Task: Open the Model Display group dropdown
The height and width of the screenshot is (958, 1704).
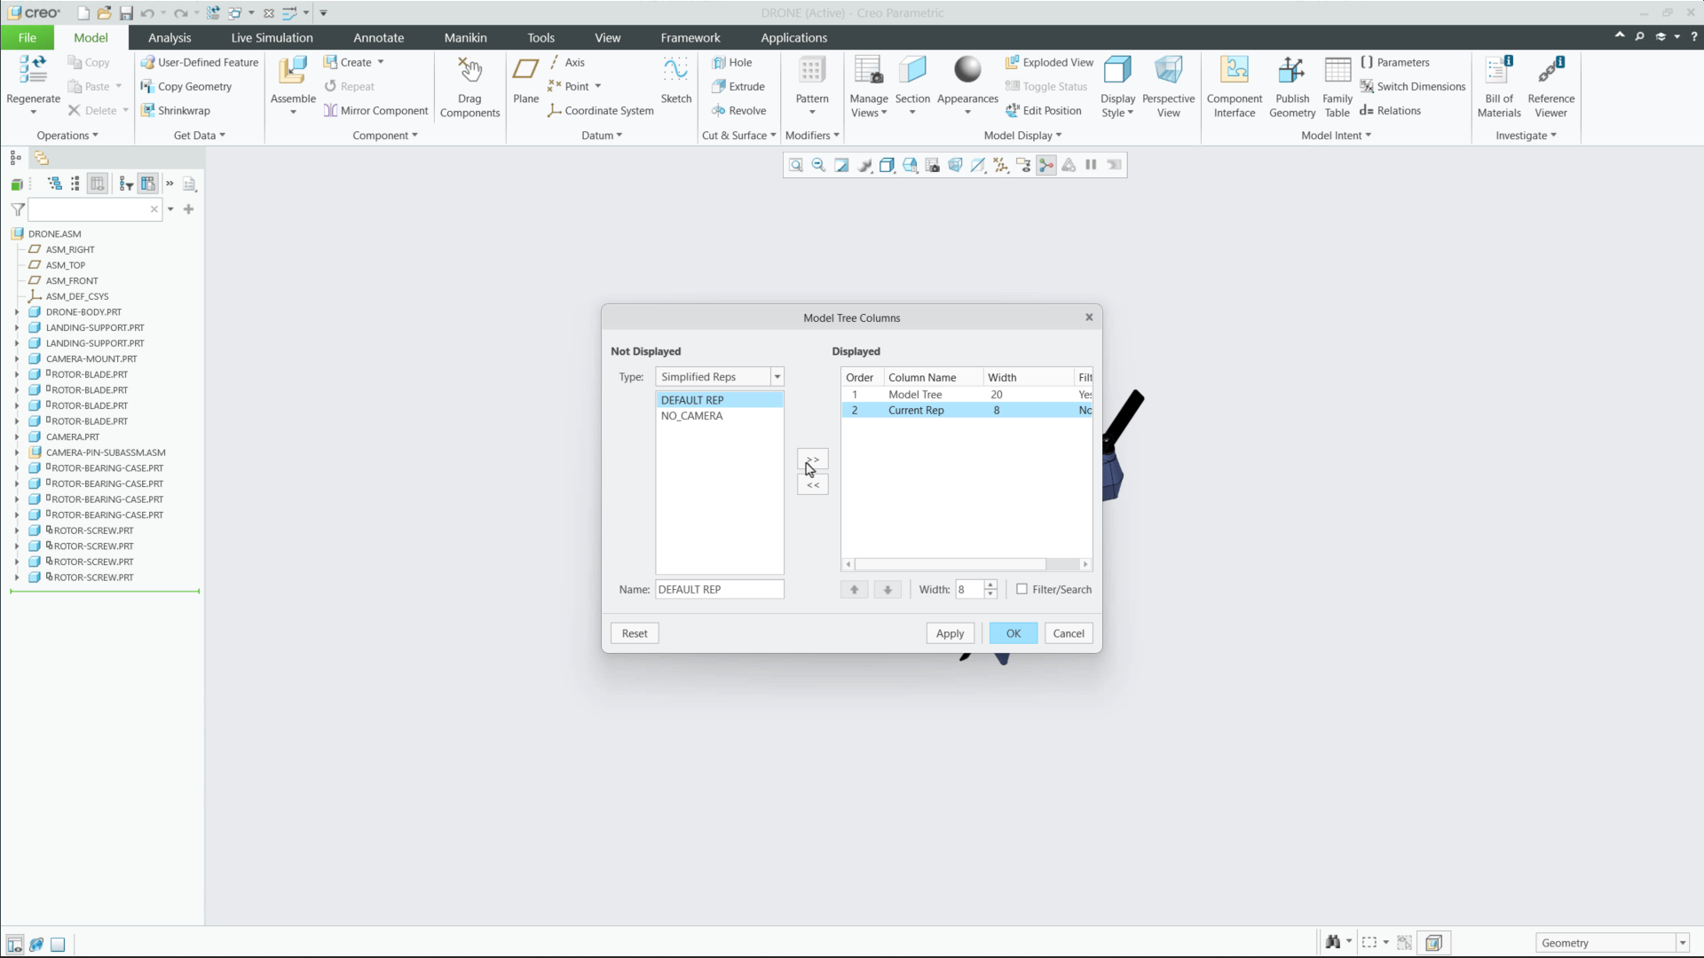Action: click(x=1022, y=136)
